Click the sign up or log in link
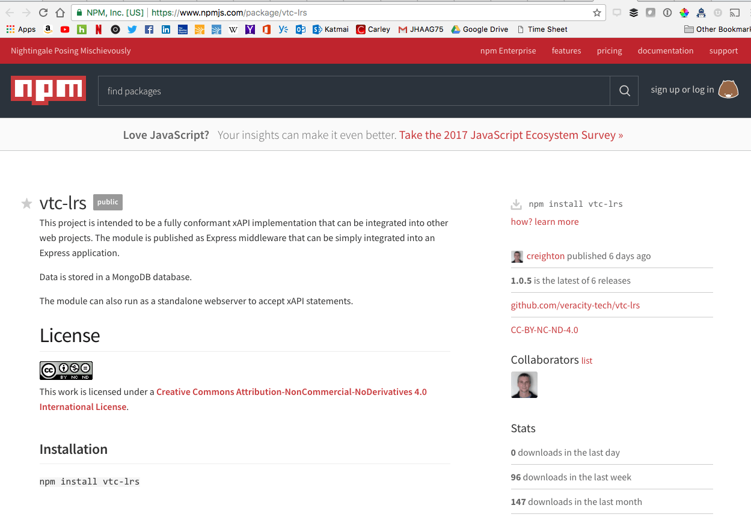751x517 pixels. 682,90
